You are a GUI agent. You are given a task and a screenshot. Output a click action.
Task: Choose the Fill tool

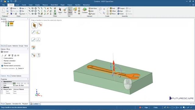[75, 10]
